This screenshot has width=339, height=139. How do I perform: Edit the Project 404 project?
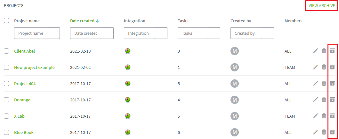click(316, 83)
